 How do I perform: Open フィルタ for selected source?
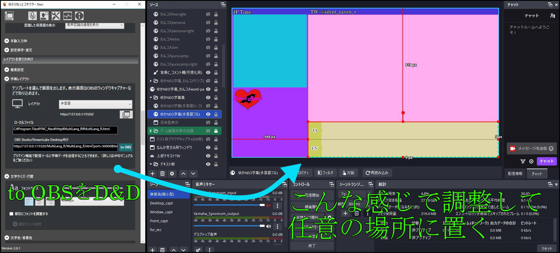(325, 173)
